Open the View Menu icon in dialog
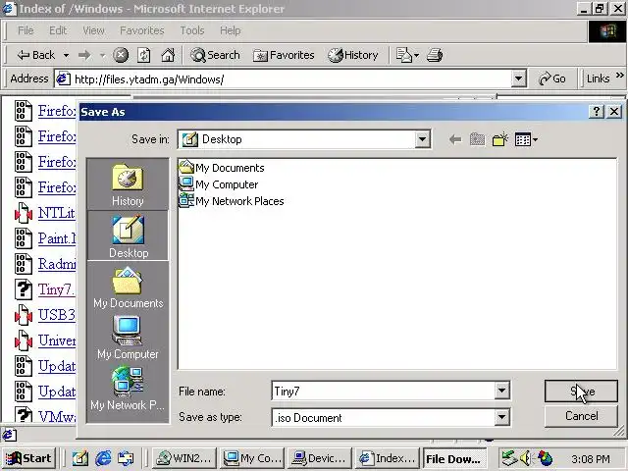Screen dimensions: 628x471 [x=526, y=139]
